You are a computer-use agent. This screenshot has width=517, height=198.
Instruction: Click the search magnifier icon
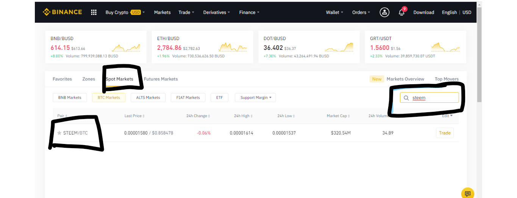pyautogui.click(x=406, y=98)
